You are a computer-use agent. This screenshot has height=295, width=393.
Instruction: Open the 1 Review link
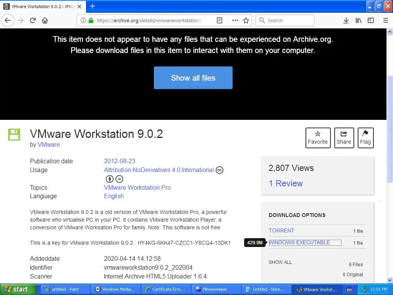(286, 183)
